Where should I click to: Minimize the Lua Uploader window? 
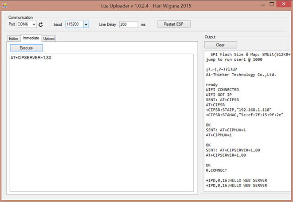click(263, 5)
